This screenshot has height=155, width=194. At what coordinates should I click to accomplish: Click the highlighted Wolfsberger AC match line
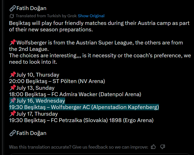tap(84, 107)
